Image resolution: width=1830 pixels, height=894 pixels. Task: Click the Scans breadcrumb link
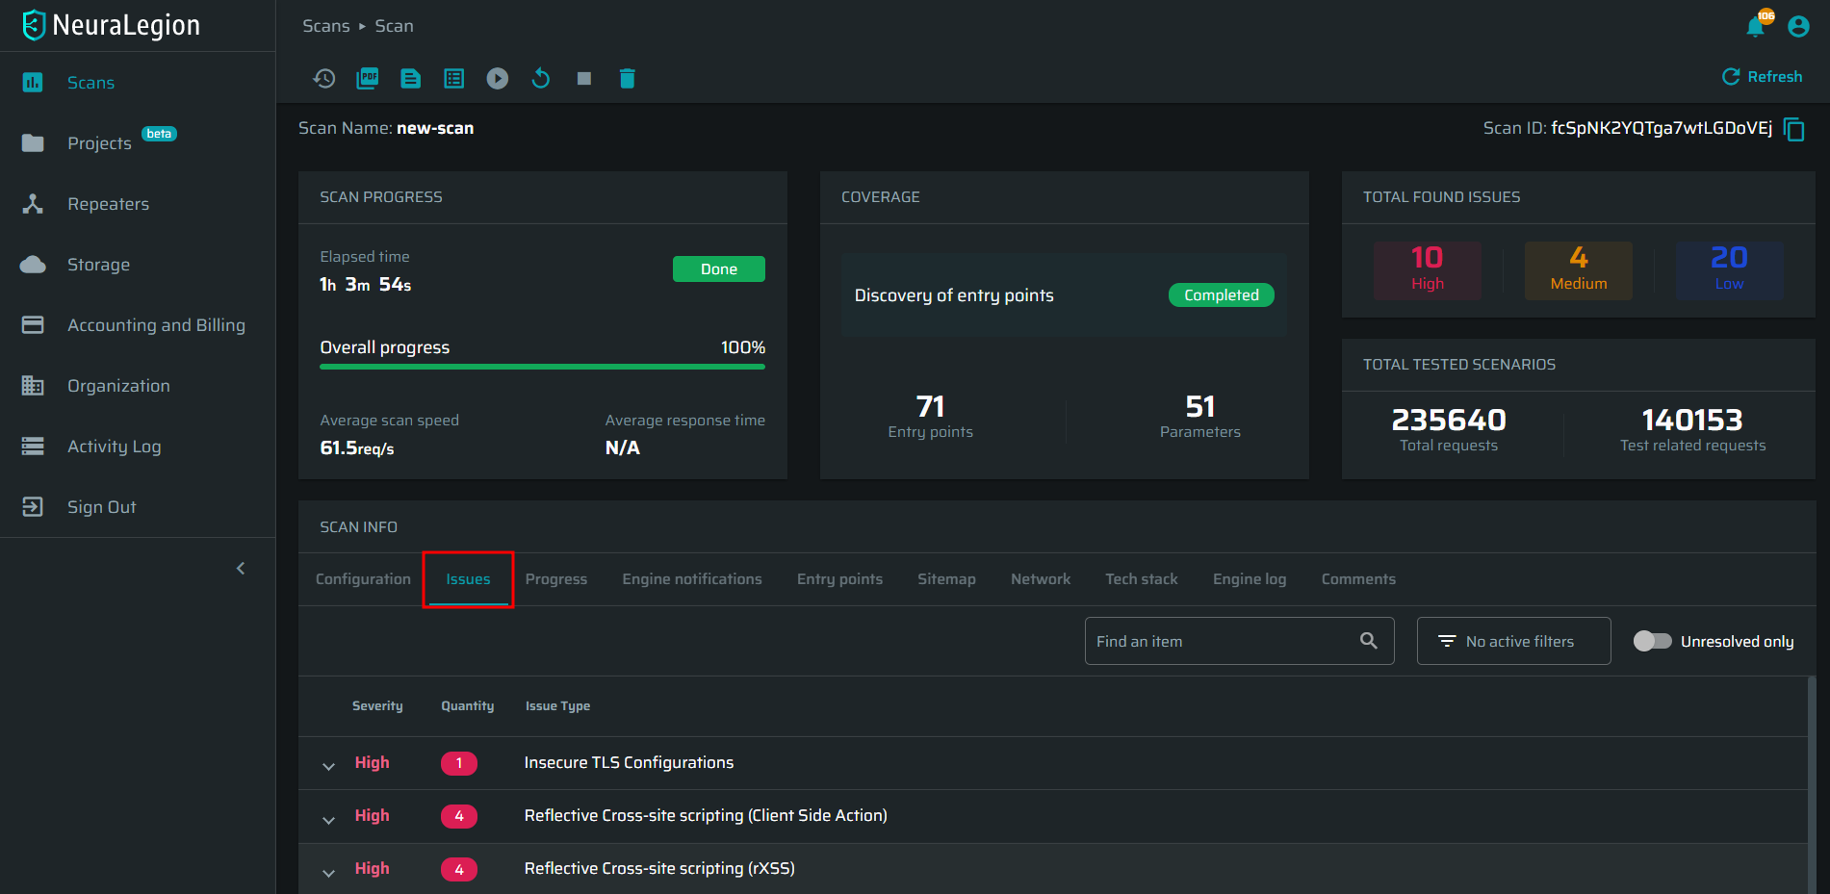[x=326, y=26]
